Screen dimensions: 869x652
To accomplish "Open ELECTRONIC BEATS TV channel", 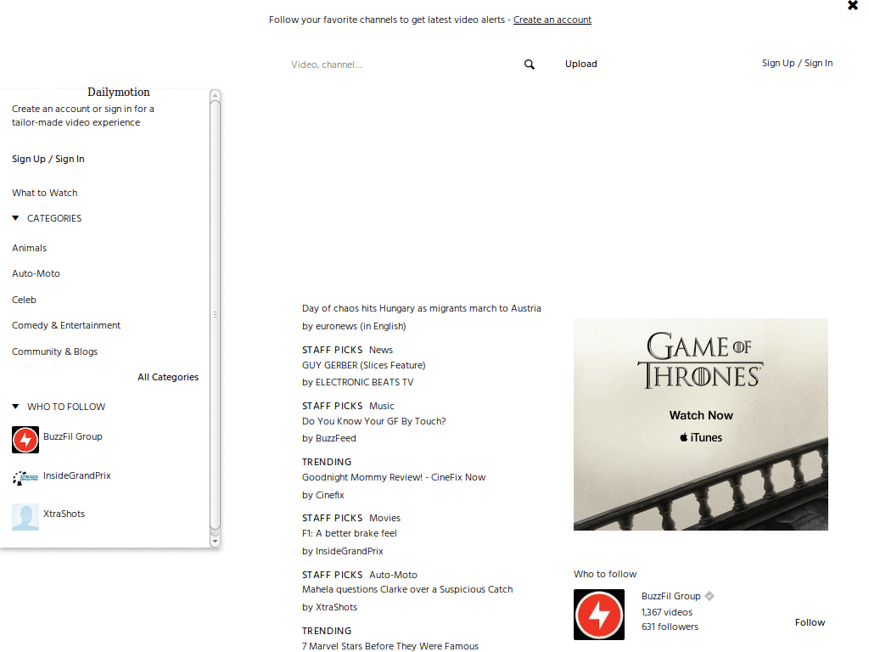I will (x=364, y=382).
